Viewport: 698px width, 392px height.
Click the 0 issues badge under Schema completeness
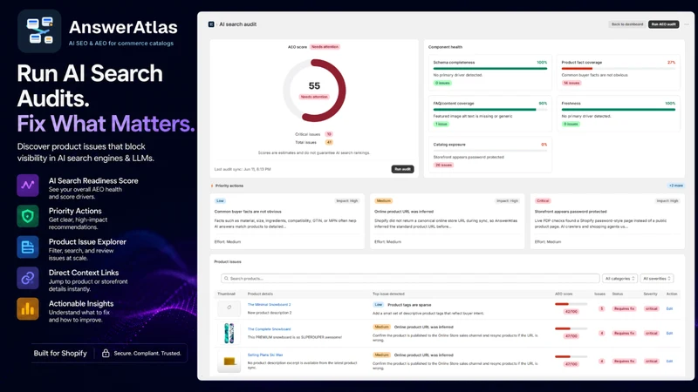pos(442,83)
